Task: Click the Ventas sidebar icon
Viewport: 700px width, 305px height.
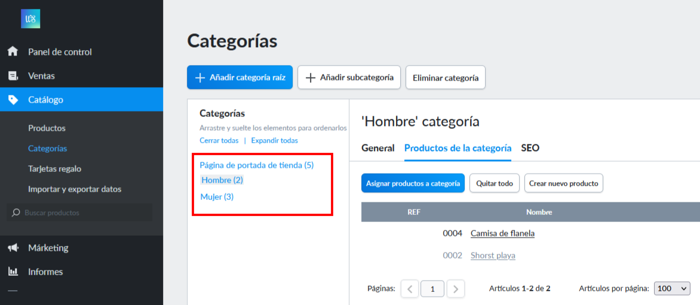Action: pos(13,76)
